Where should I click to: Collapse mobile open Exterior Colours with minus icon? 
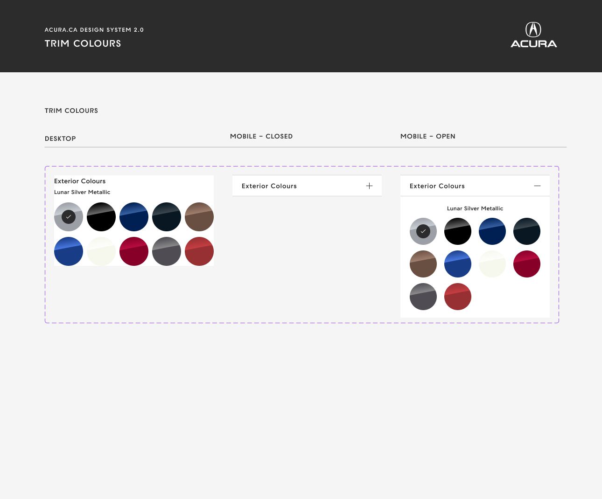537,186
